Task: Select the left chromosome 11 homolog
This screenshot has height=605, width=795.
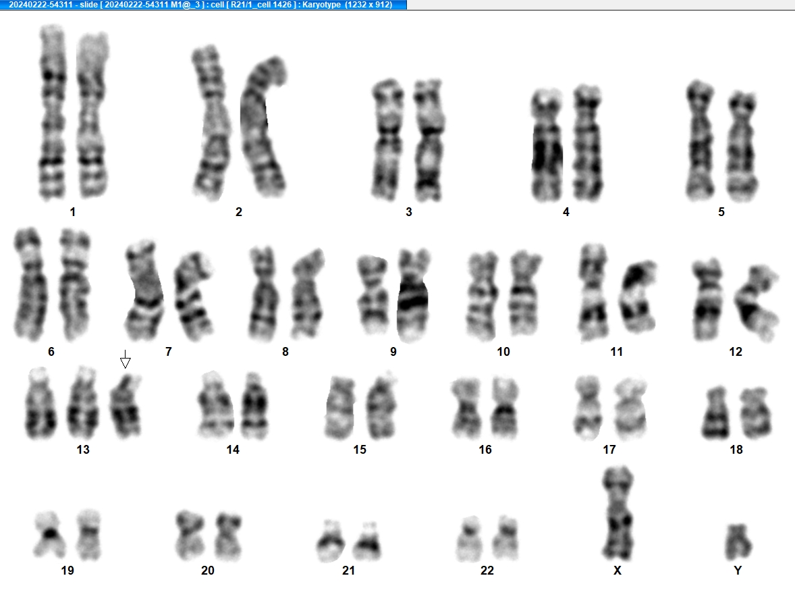Action: point(593,292)
